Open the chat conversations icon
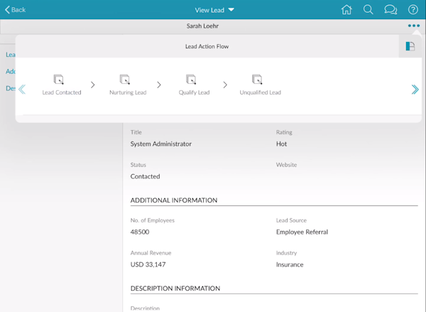This screenshot has width=426, height=312. [x=390, y=10]
